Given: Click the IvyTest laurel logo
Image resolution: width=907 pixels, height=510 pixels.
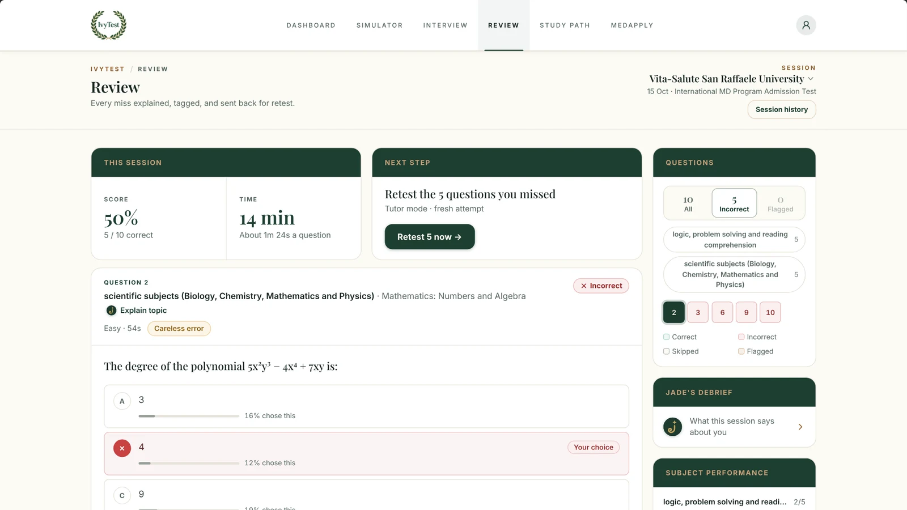Looking at the screenshot, I should [x=109, y=25].
